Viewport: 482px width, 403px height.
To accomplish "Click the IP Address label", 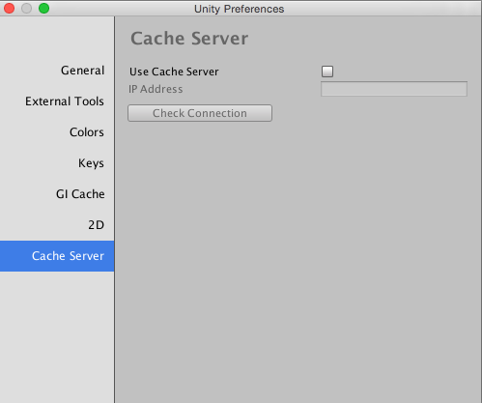I will tap(156, 89).
